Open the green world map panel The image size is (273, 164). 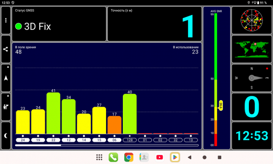click(x=252, y=49)
